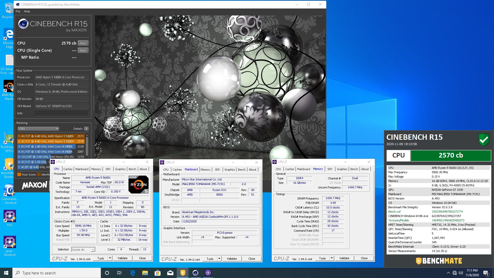Screen dimensions: 494x278
Task: Switch to BenchMate via taskbar shield icon
Action: (183, 273)
